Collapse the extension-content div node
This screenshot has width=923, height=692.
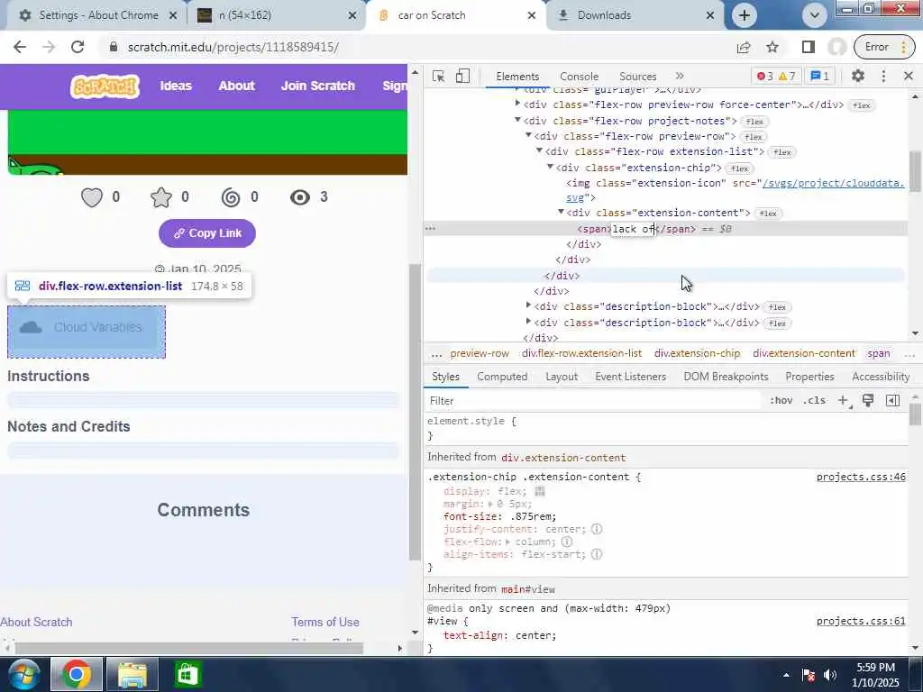[561, 213]
